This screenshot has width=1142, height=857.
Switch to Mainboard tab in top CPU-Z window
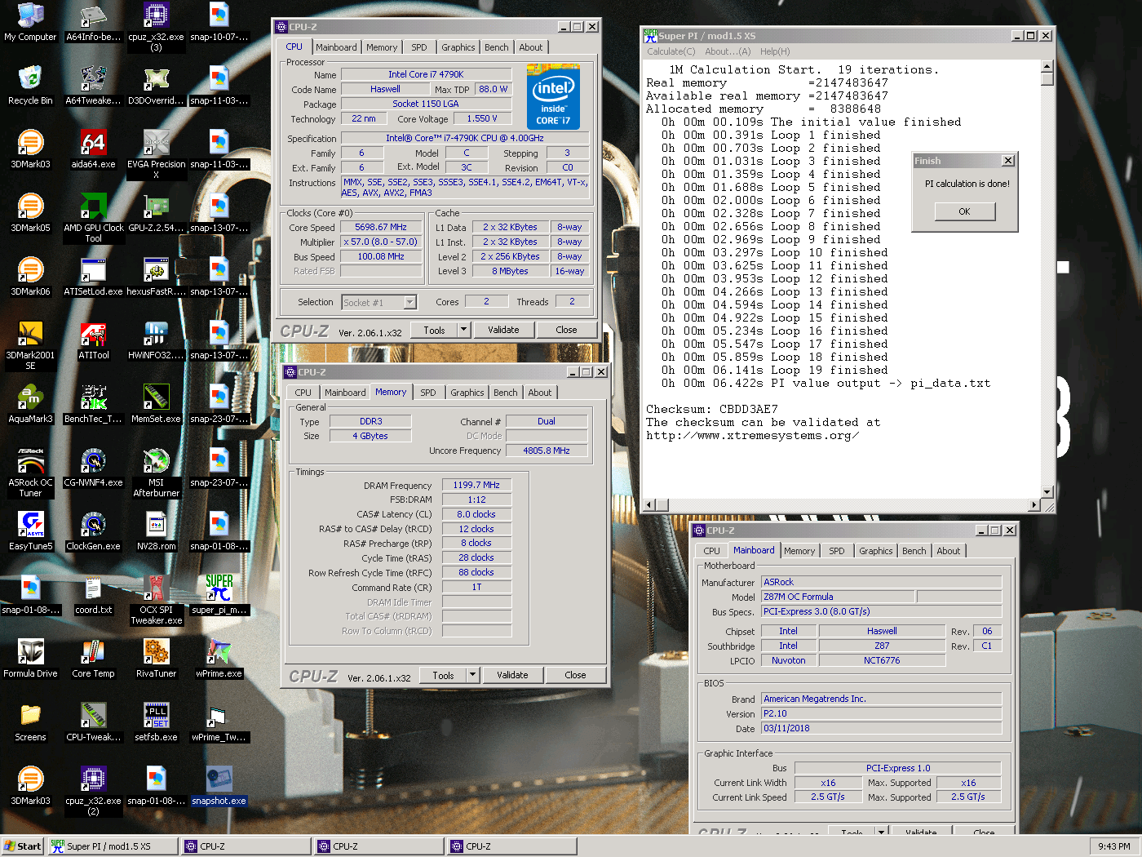[x=336, y=47]
